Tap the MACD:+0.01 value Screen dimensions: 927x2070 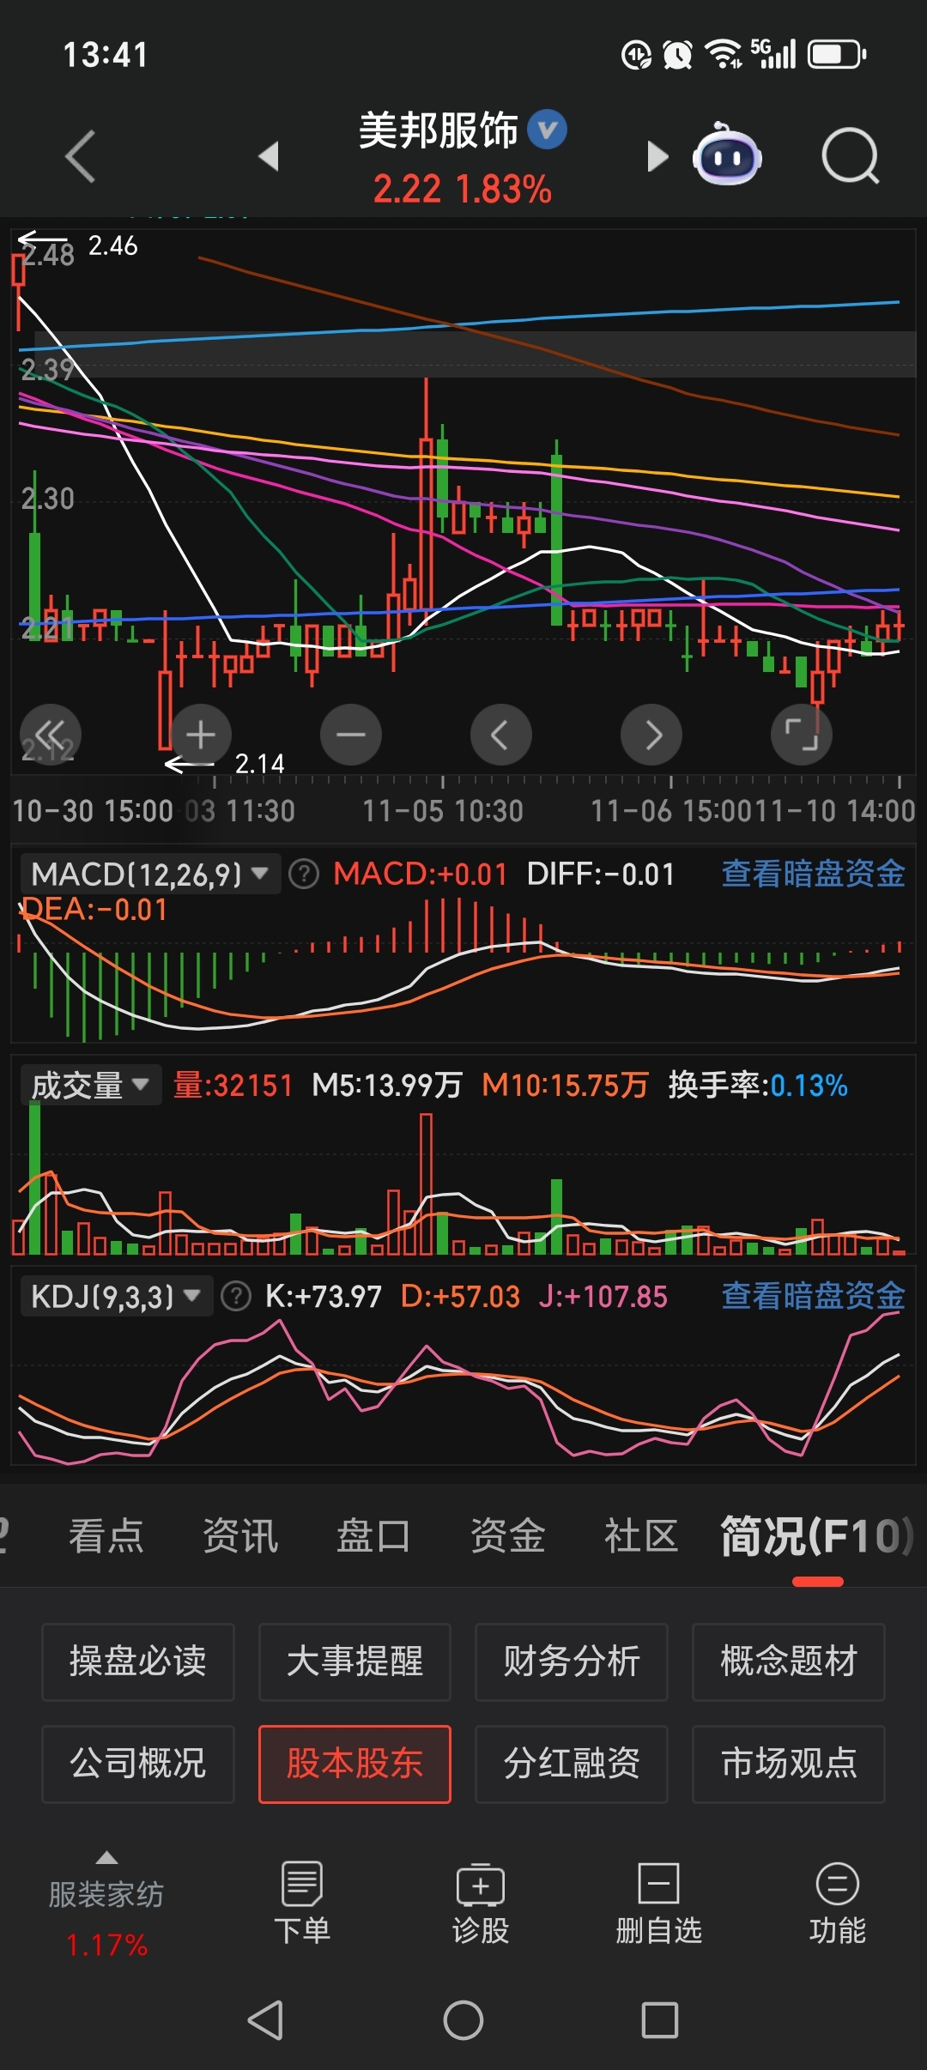[421, 875]
